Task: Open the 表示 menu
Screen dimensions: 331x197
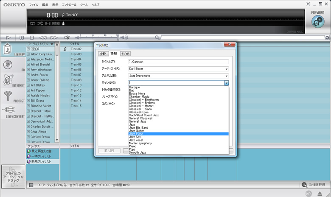Action: point(55,5)
